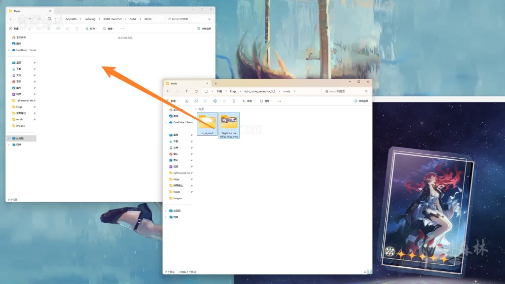
Task: Click the back arrow in Mods window
Action: [11, 19]
